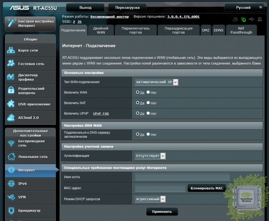Image resolution: width=269 pixels, height=221 pixels.
Task: Switch to the DDNS tab
Action: pyautogui.click(x=218, y=30)
